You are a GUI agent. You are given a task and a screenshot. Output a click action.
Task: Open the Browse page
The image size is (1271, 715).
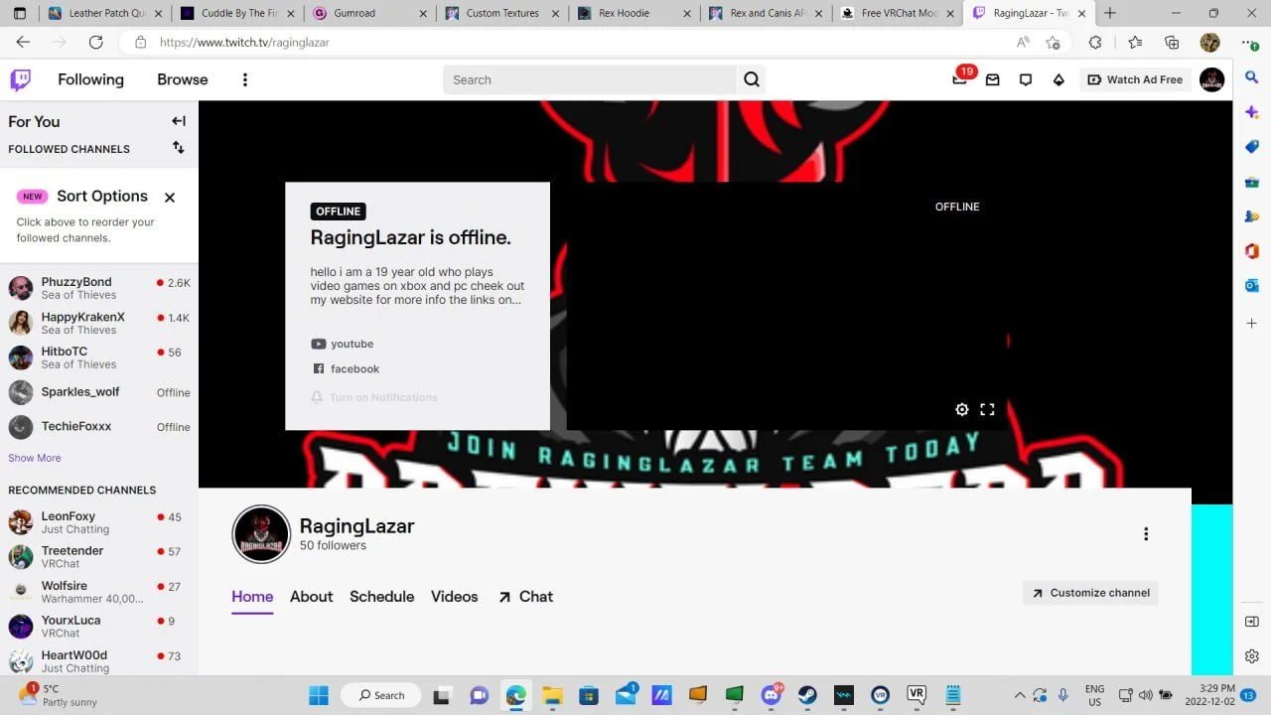183,79
